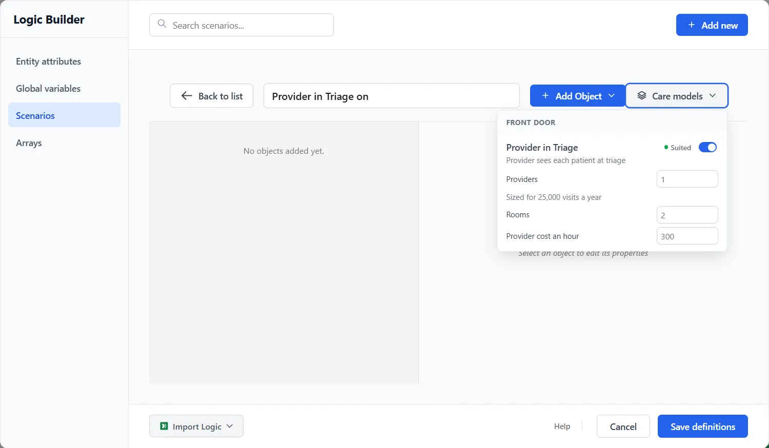This screenshot has width=769, height=448.
Task: Click the Provider cost an hour field
Action: tap(687, 236)
